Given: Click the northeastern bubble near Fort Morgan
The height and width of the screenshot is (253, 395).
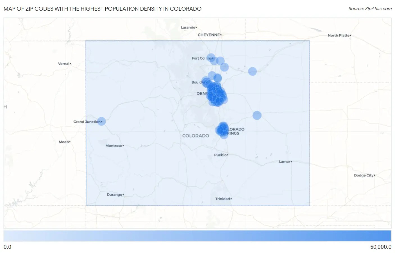Looking at the screenshot, I should coord(253,71).
